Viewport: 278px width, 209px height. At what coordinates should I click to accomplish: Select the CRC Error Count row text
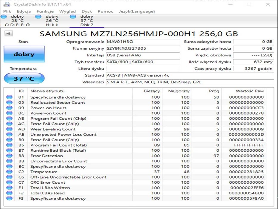[48, 182]
